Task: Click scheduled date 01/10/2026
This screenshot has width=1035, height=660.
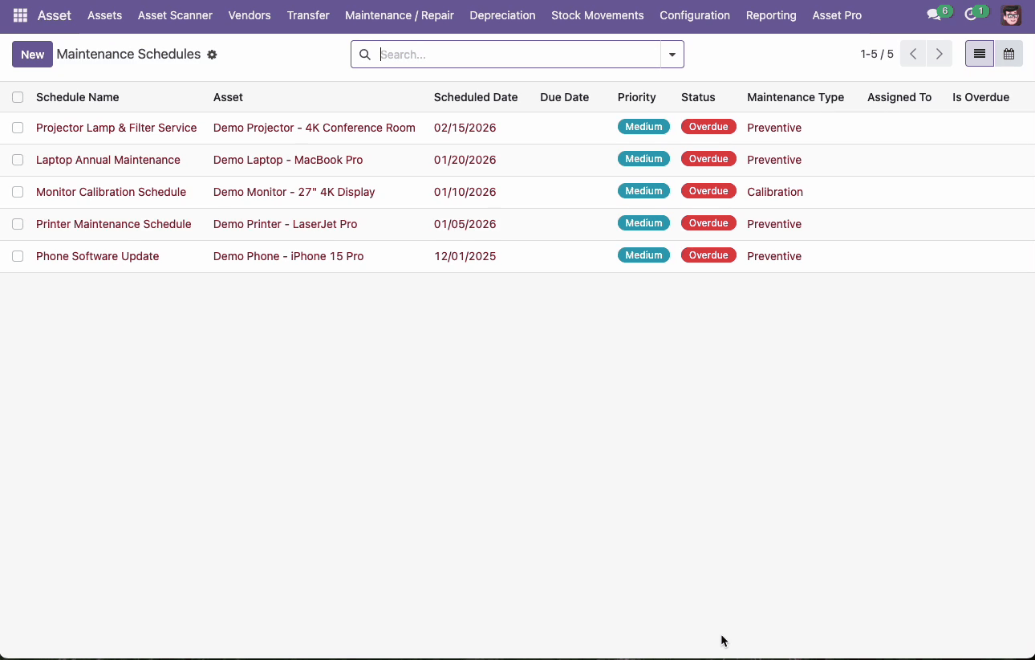Action: [x=465, y=192]
